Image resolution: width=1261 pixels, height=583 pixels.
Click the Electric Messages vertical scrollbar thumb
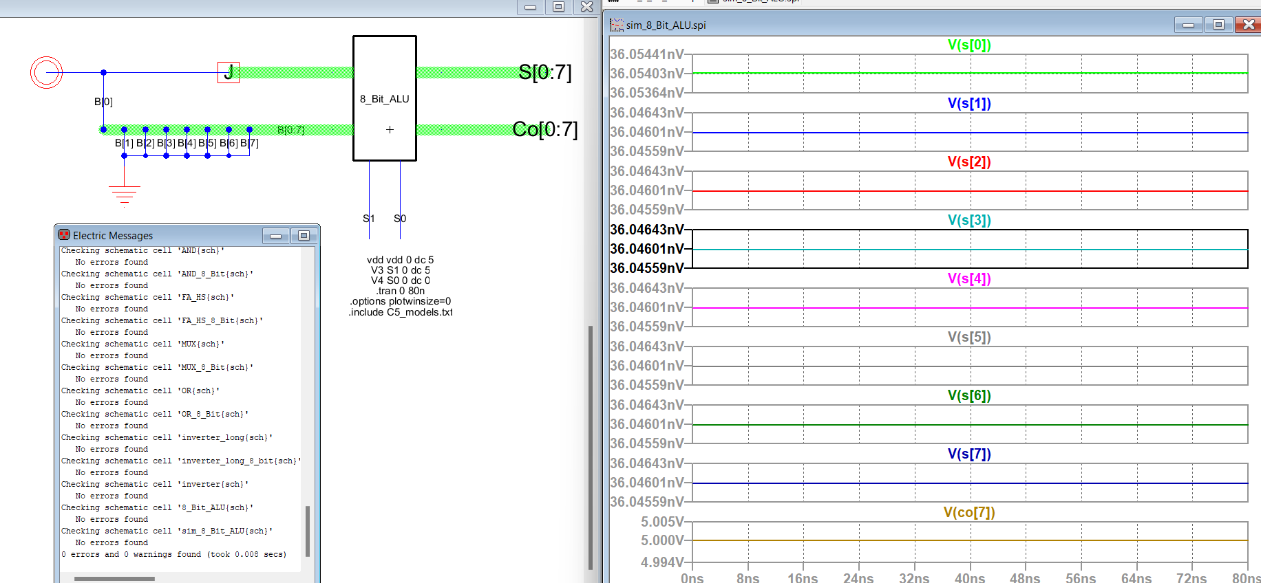coord(308,531)
